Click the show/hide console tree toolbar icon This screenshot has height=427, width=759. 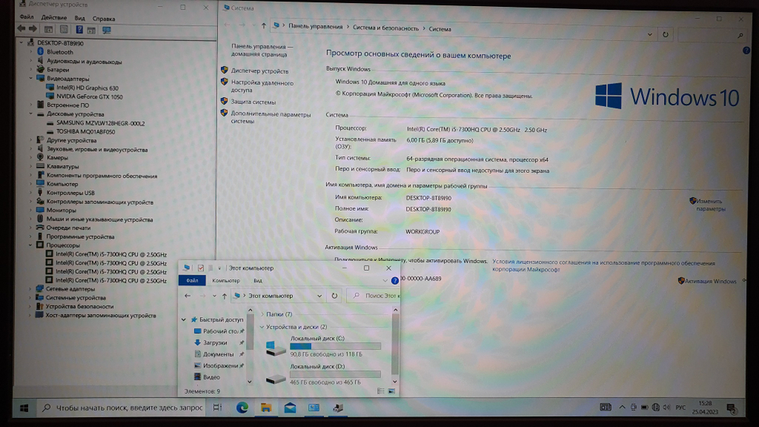49,30
